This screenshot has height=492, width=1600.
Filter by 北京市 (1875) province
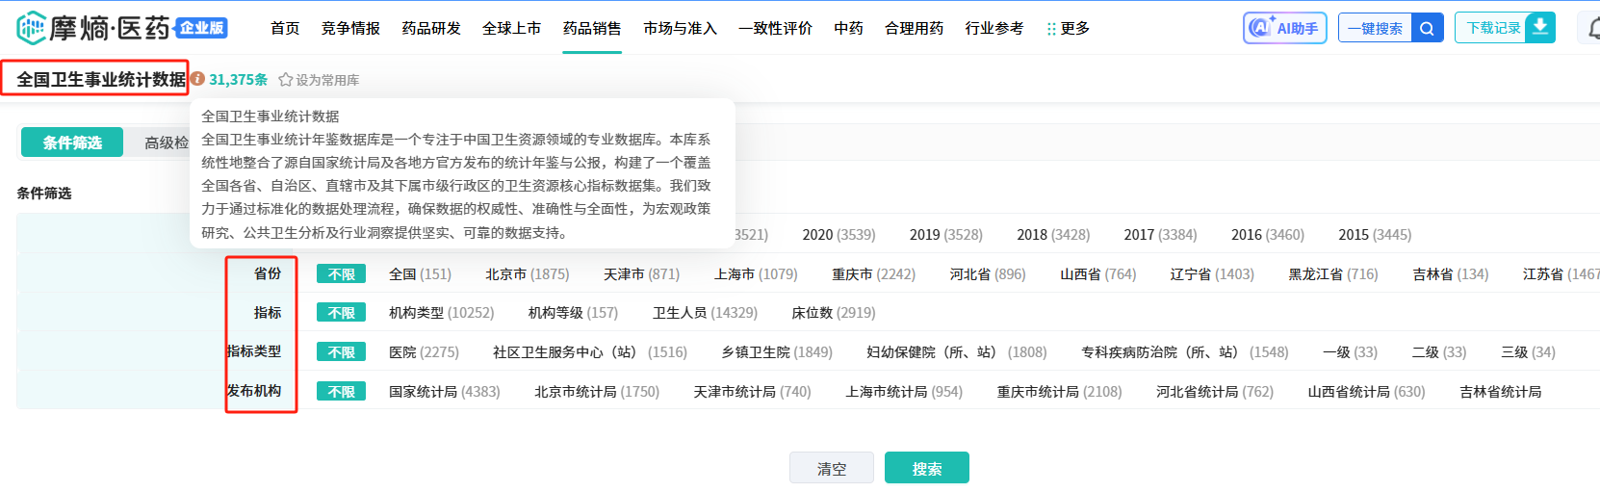527,274
